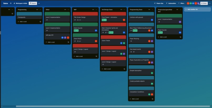Collapse the Other list
This screenshot has width=212, height=108.
65,9
